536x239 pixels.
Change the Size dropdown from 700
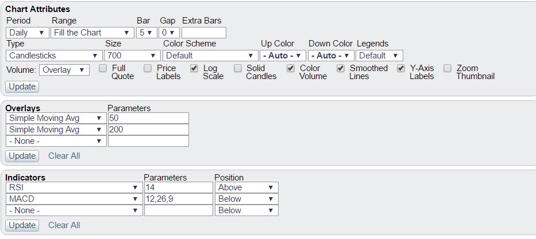click(132, 56)
